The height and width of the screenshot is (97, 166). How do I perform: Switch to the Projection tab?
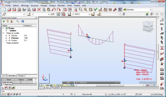pyautogui.click(x=56, y=88)
